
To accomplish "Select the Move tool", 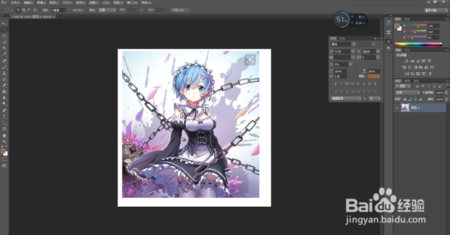I will pos(4,23).
